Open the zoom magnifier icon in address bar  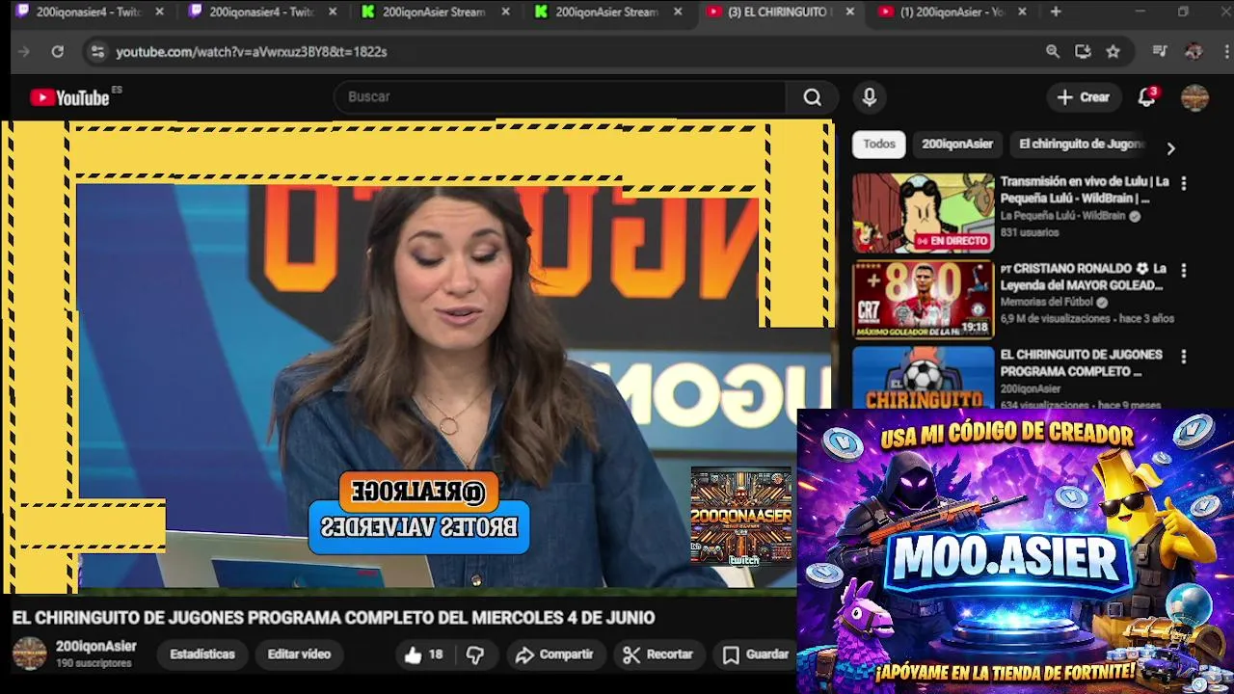click(x=1053, y=52)
